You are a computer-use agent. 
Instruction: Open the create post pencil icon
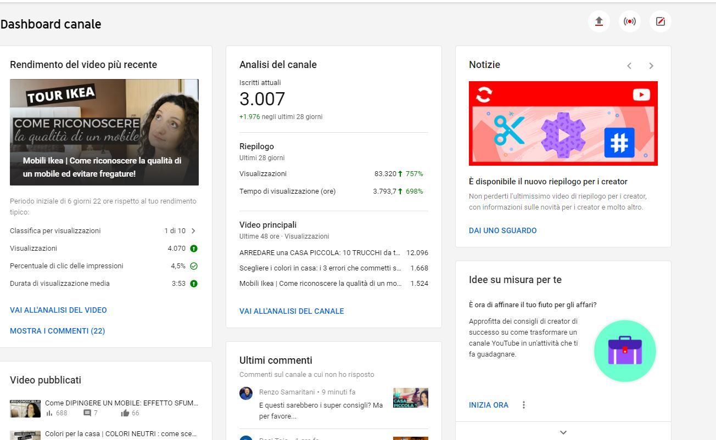click(x=661, y=21)
